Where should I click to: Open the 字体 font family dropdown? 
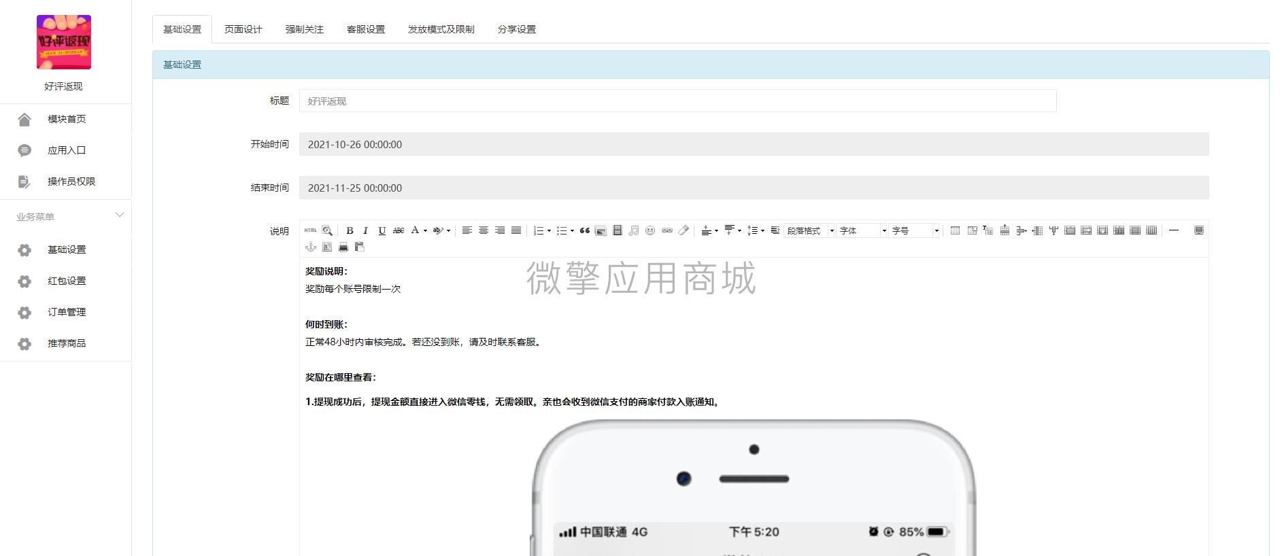point(862,230)
